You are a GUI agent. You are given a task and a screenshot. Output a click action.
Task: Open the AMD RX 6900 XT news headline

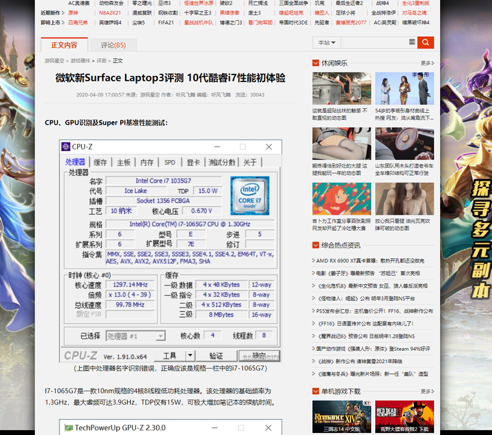(370, 261)
